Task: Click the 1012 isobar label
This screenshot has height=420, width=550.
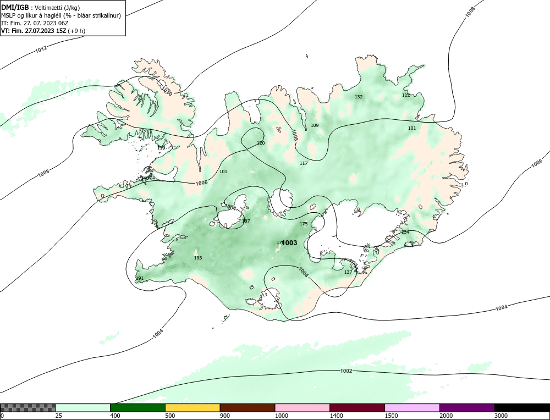Action: [41, 49]
